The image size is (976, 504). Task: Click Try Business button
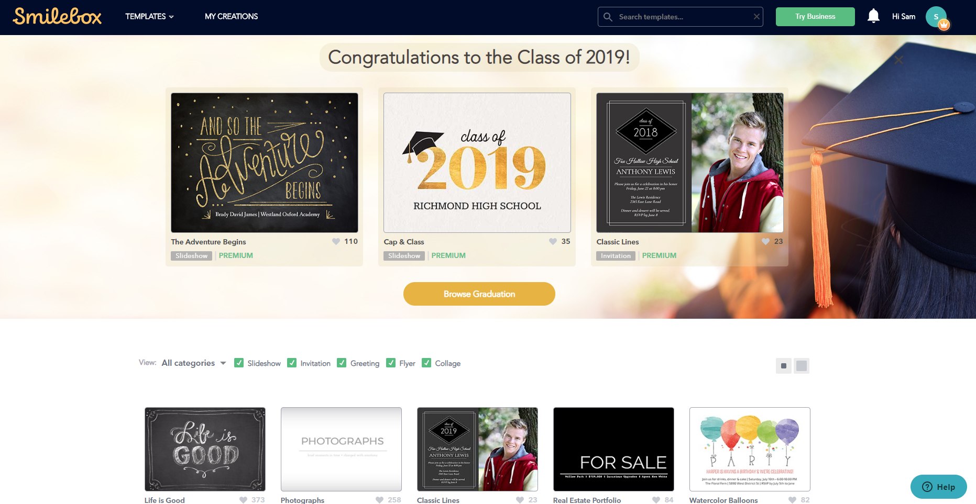(815, 17)
